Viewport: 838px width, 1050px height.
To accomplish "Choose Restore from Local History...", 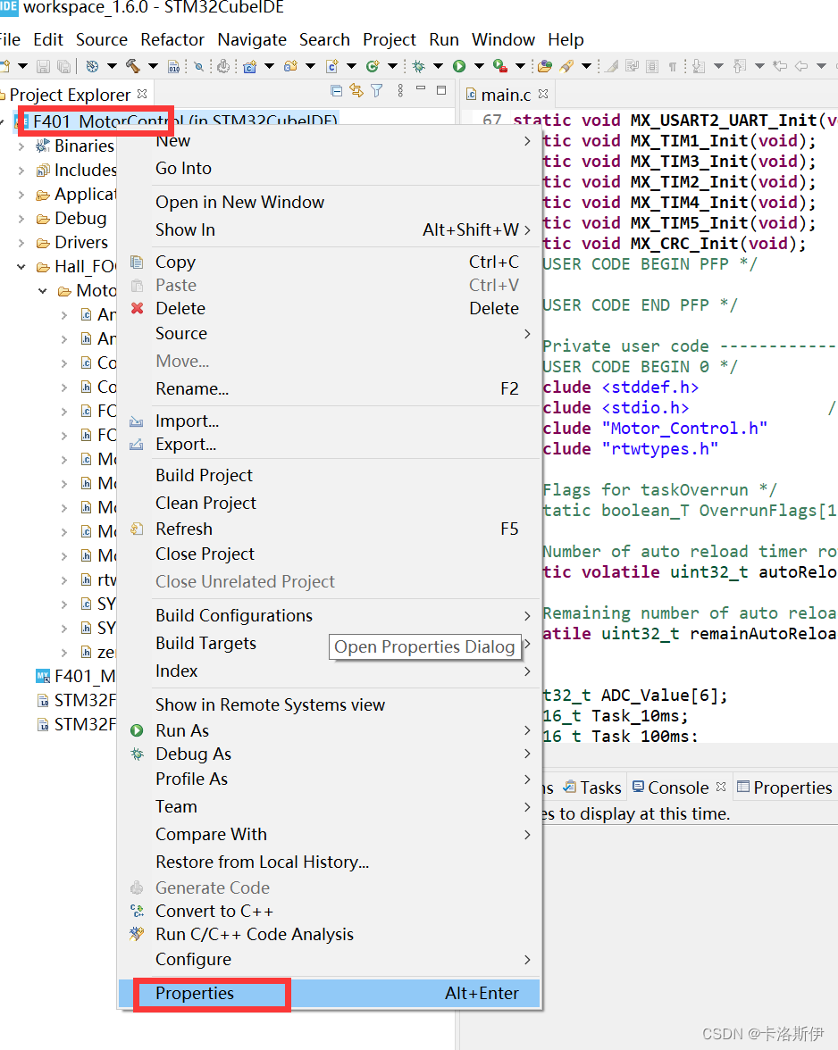I will tap(329, 862).
